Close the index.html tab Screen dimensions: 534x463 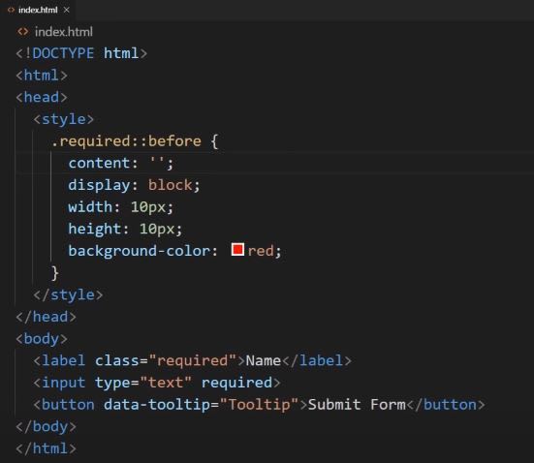point(67,11)
